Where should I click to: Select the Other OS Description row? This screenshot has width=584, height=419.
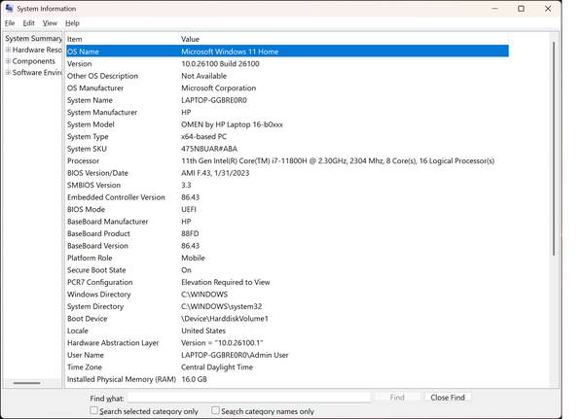287,76
